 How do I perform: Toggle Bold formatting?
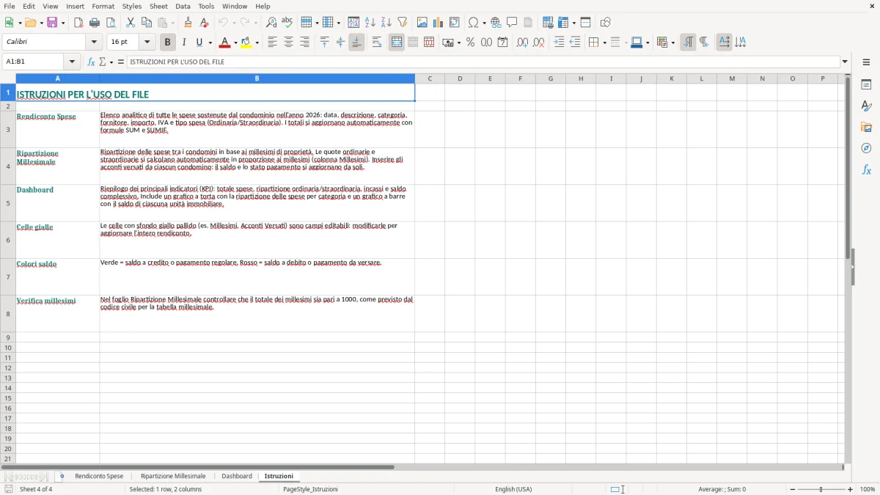(168, 43)
